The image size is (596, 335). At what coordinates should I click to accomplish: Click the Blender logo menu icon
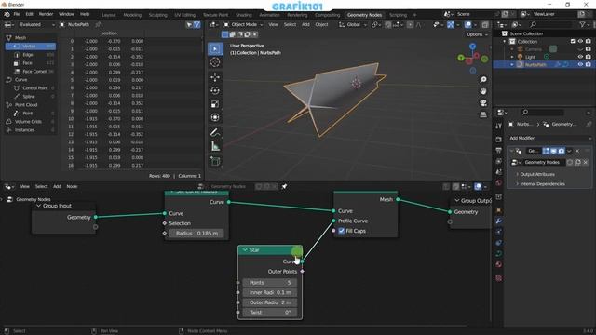coord(7,14)
